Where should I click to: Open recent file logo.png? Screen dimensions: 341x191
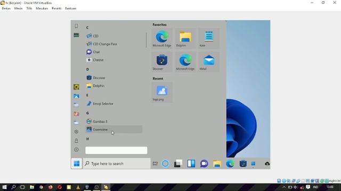click(x=162, y=92)
